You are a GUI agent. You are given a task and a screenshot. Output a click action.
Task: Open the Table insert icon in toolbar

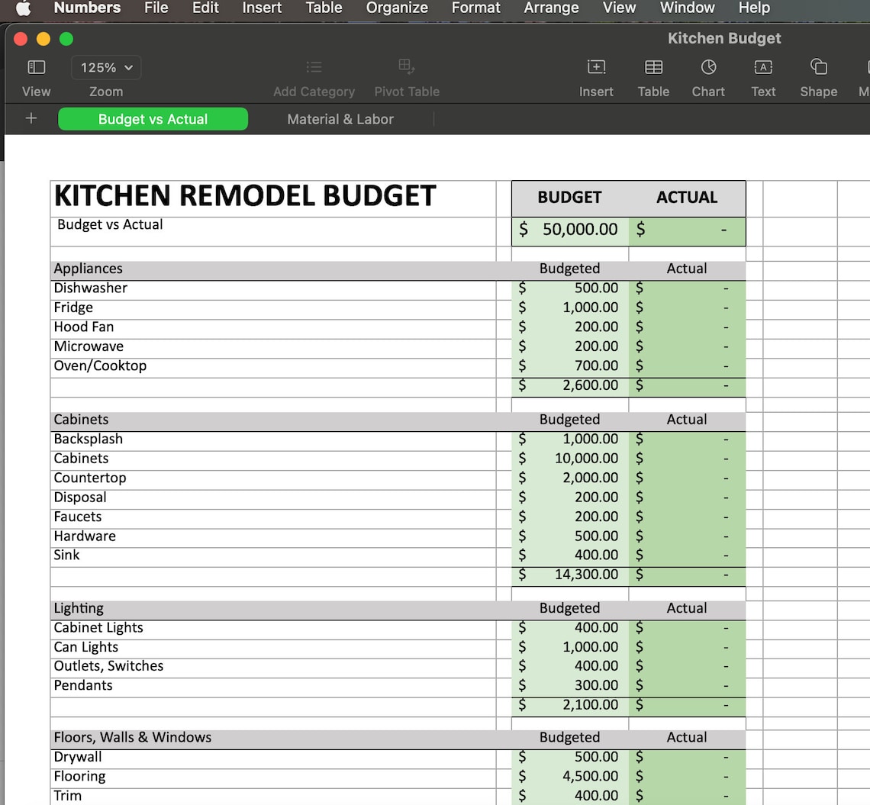coord(653,67)
